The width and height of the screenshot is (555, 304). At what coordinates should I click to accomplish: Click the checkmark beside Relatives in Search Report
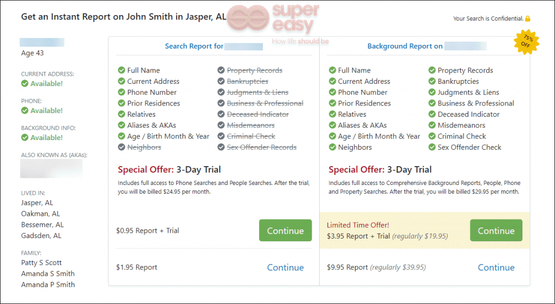click(x=121, y=114)
